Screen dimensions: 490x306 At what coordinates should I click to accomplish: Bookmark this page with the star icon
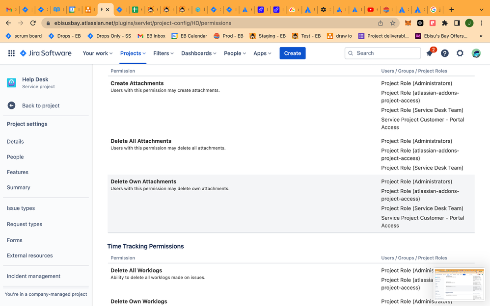(393, 23)
